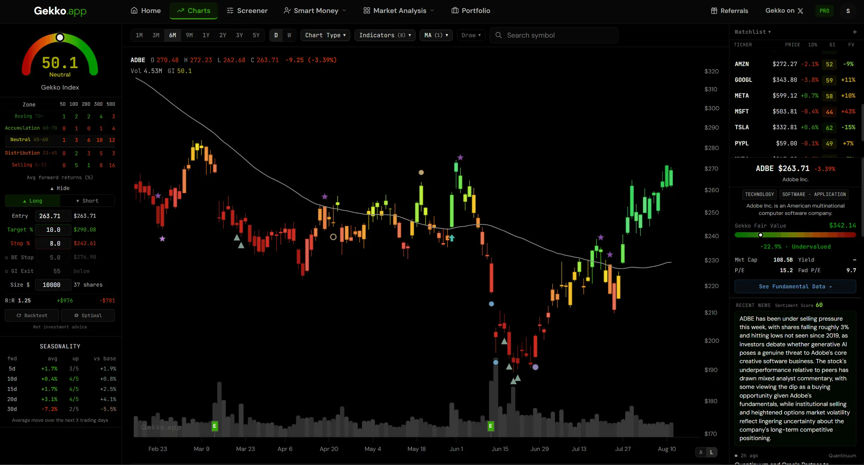The height and width of the screenshot is (465, 864).
Task: Expand the Watchlist dropdown
Action: point(753,32)
